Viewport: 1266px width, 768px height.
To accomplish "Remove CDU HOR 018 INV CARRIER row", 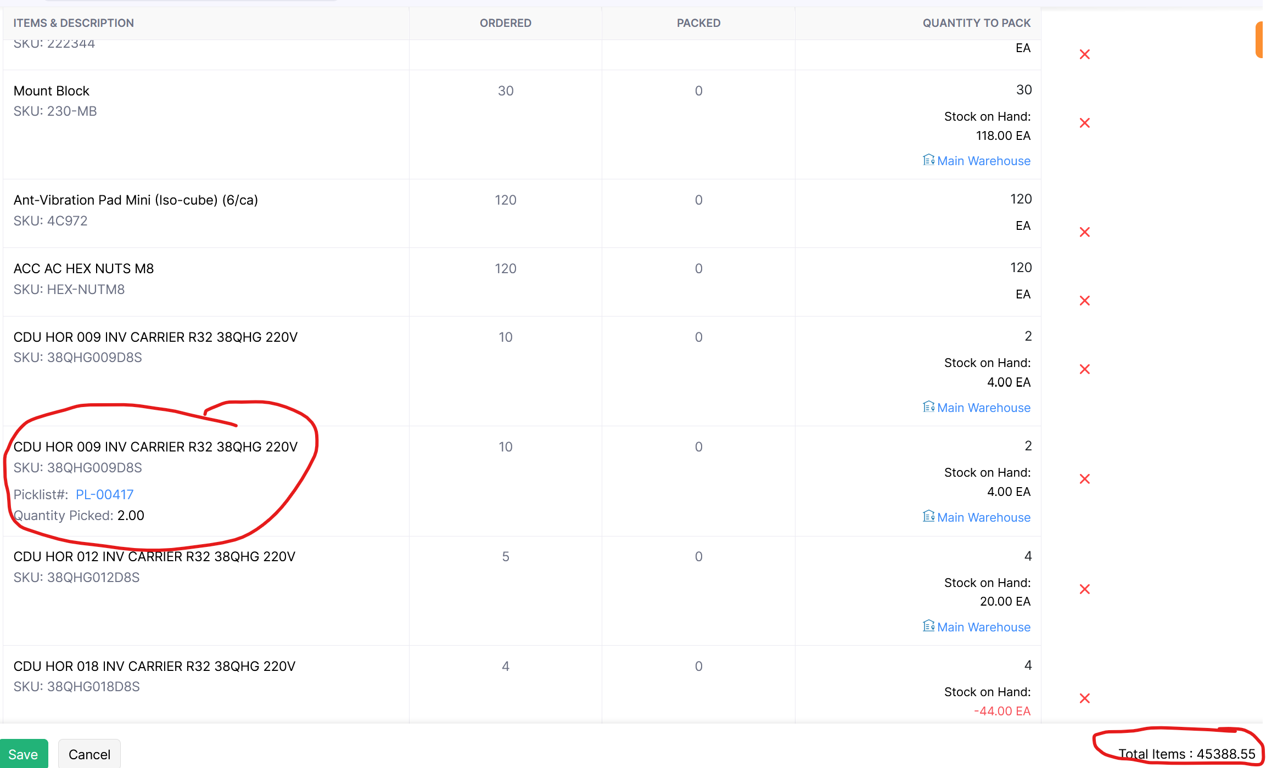I will pos(1084,698).
